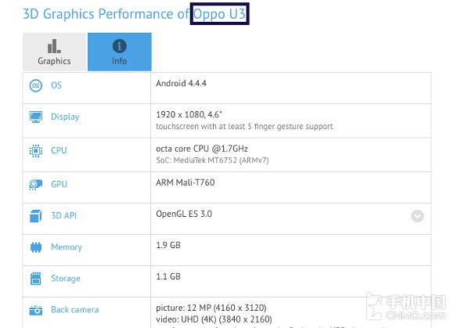Click the Back camera label
This screenshot has width=454, height=328.
pyautogui.click(x=75, y=310)
